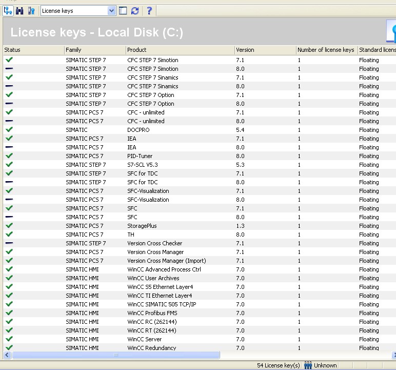Screen dimensions: 396x370
Task: Click the key icon in the header banner
Action: click(391, 32)
